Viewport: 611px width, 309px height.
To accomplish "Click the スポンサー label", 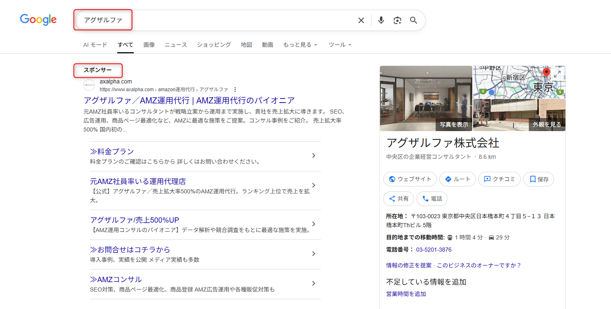I will pyautogui.click(x=98, y=70).
